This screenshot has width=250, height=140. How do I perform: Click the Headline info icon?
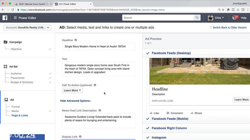tap(76, 40)
